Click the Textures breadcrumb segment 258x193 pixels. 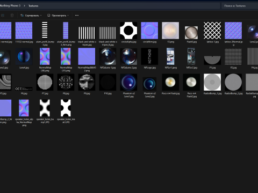[33, 6]
